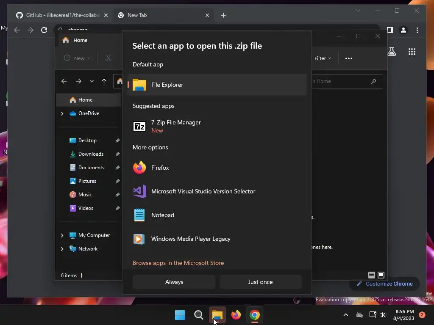Open Windows taskbar Search

tap(198, 315)
